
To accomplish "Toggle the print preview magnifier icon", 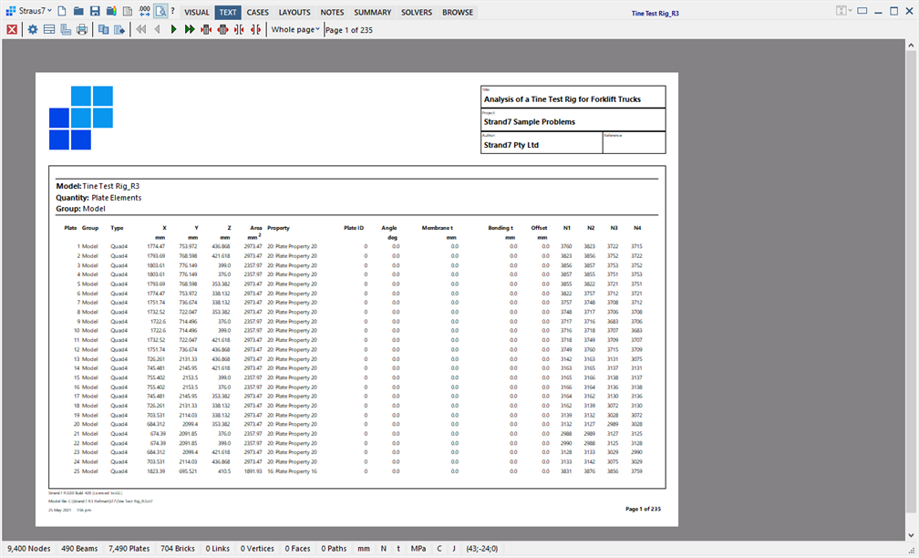I will [x=160, y=11].
